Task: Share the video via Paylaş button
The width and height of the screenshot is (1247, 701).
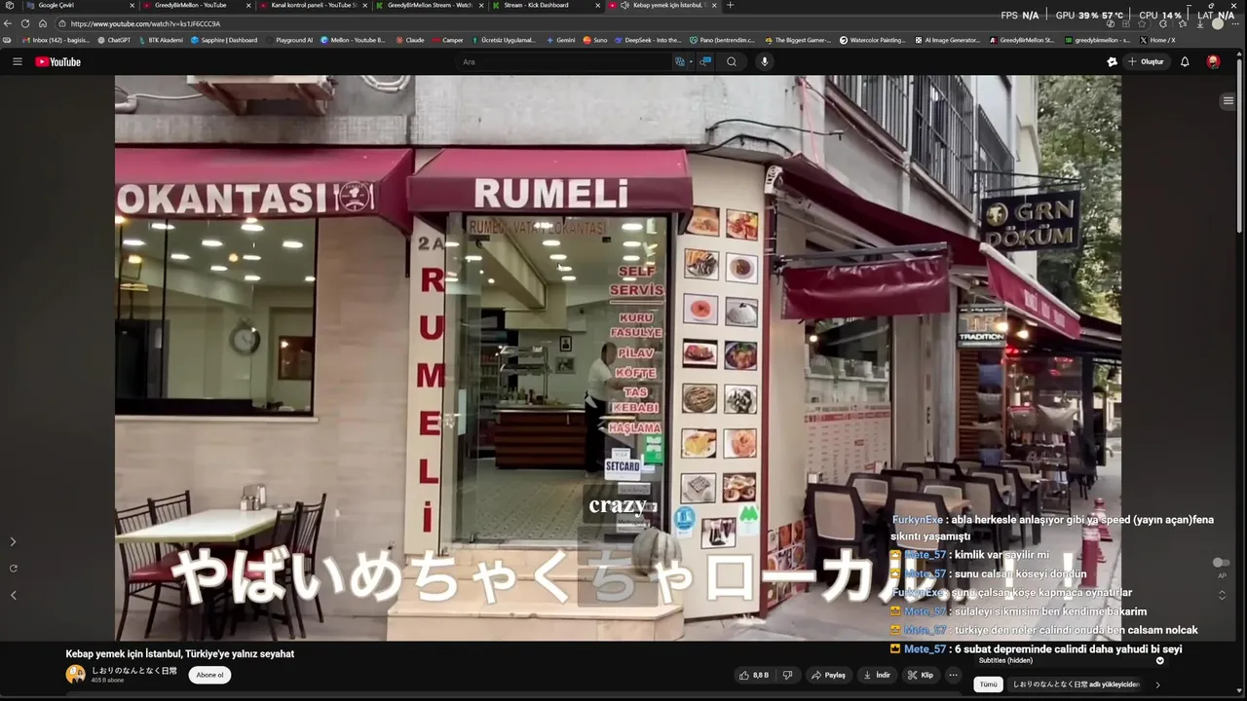Action: point(829,675)
